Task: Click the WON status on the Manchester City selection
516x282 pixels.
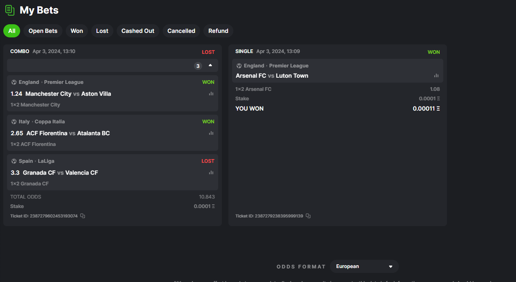Action: 208,82
